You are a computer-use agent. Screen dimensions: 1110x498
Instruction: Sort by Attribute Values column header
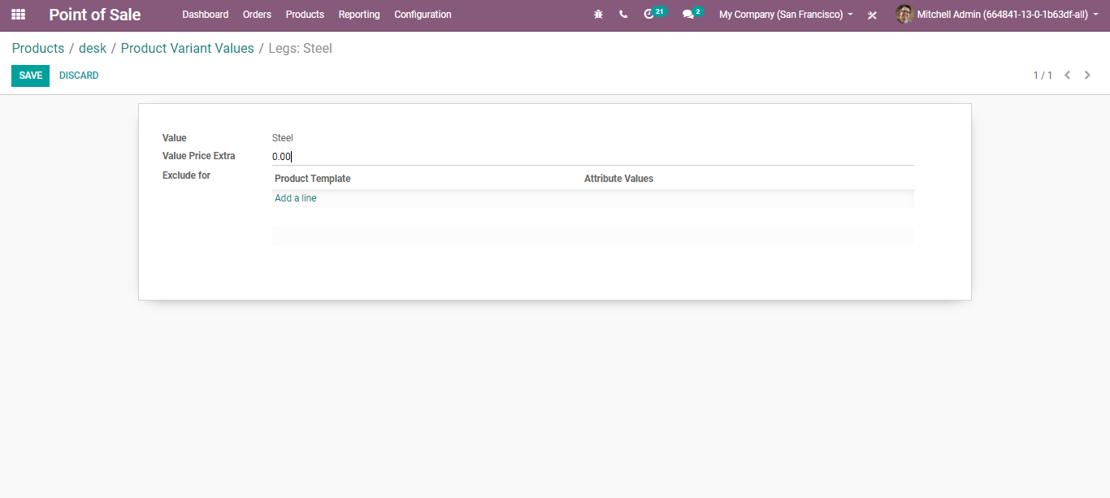(x=618, y=179)
